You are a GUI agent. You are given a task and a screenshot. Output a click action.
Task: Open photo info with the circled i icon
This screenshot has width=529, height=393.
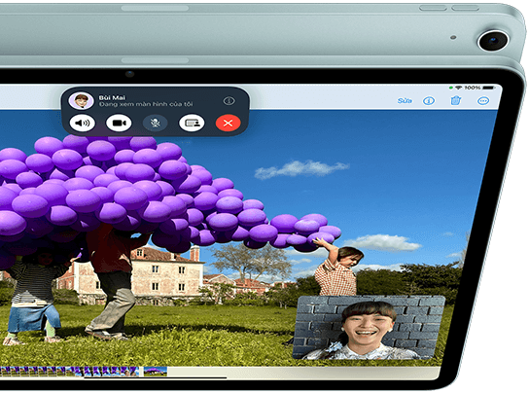[429, 100]
